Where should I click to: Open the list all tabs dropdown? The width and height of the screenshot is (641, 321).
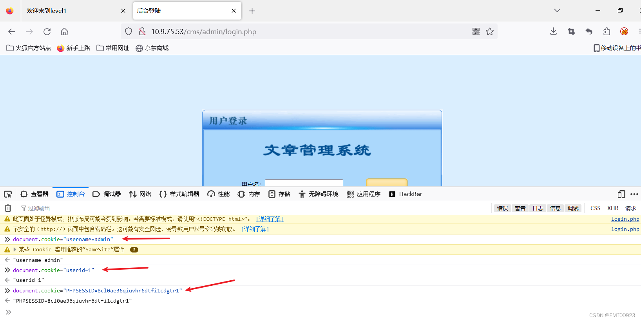coord(557,11)
